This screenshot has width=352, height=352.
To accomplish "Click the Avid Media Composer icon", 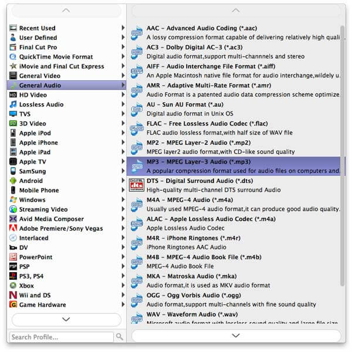I will coord(13,219).
